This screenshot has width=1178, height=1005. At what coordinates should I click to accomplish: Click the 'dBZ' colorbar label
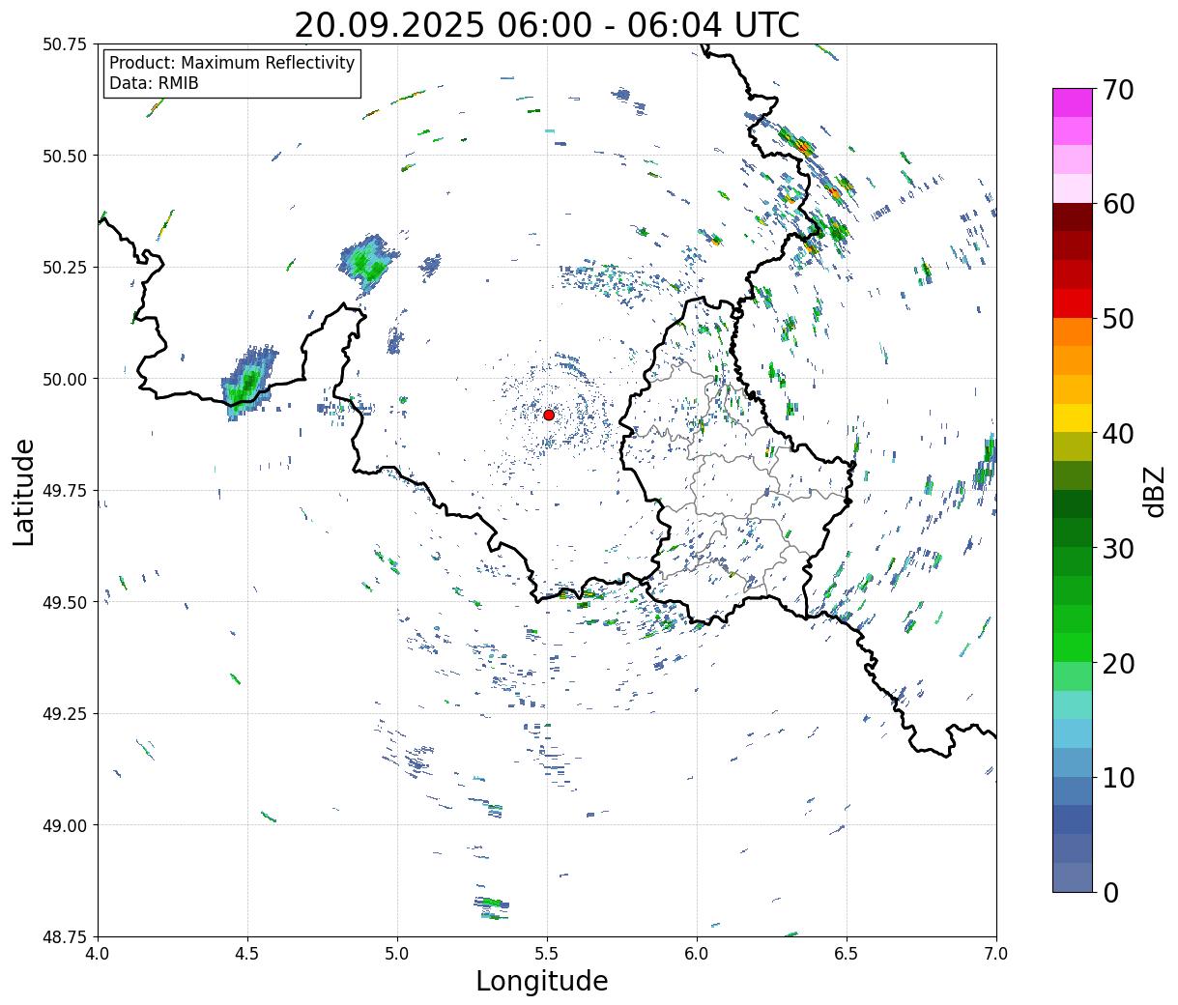tap(1155, 491)
